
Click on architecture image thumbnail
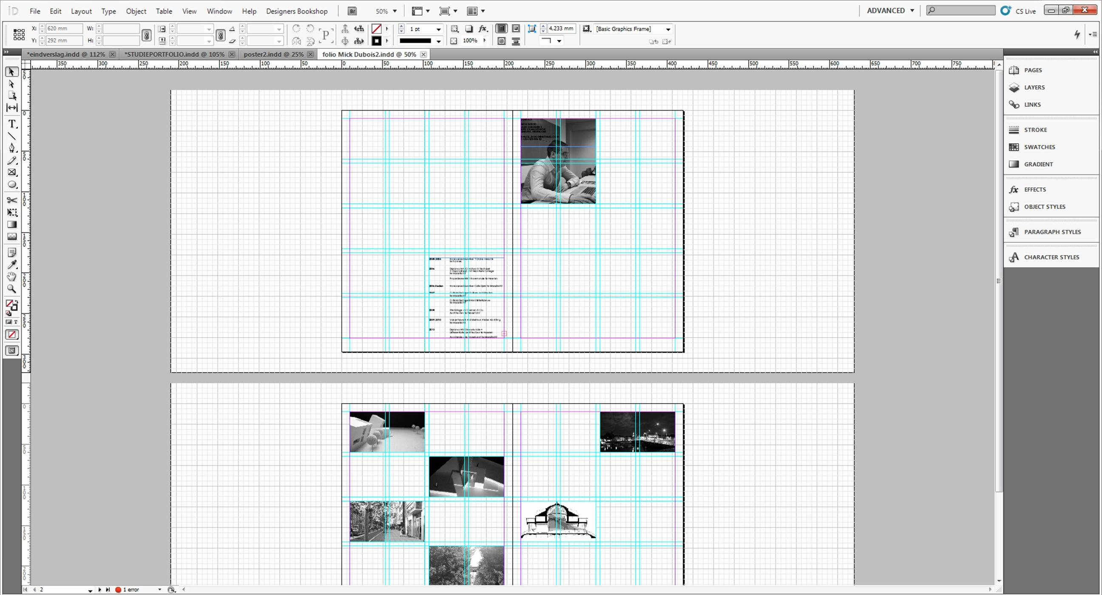[x=559, y=520]
